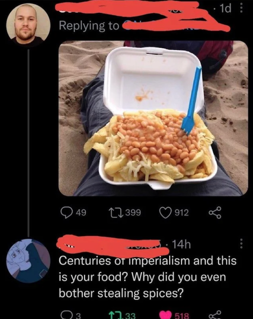Screen dimensions: 253x319
Task: Reply to the imperialism comment with 3 replies
Action: [67, 315]
